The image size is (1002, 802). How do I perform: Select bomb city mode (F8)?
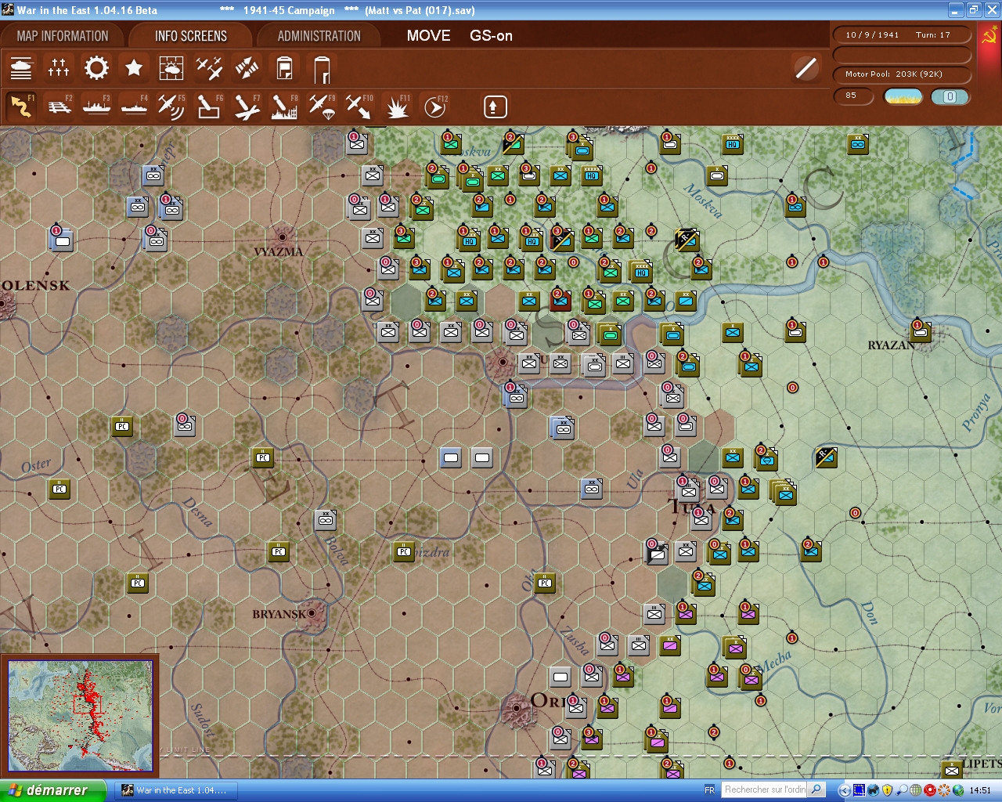284,107
